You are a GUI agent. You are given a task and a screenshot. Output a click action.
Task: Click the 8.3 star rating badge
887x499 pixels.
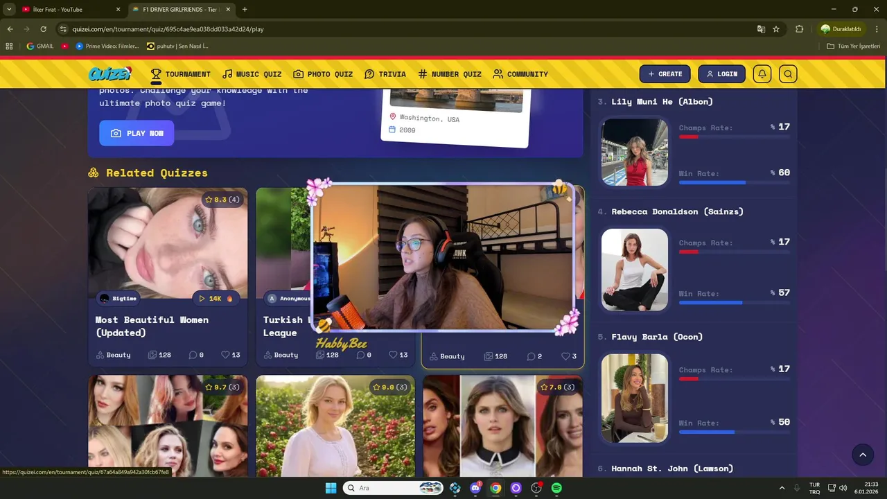tap(222, 200)
